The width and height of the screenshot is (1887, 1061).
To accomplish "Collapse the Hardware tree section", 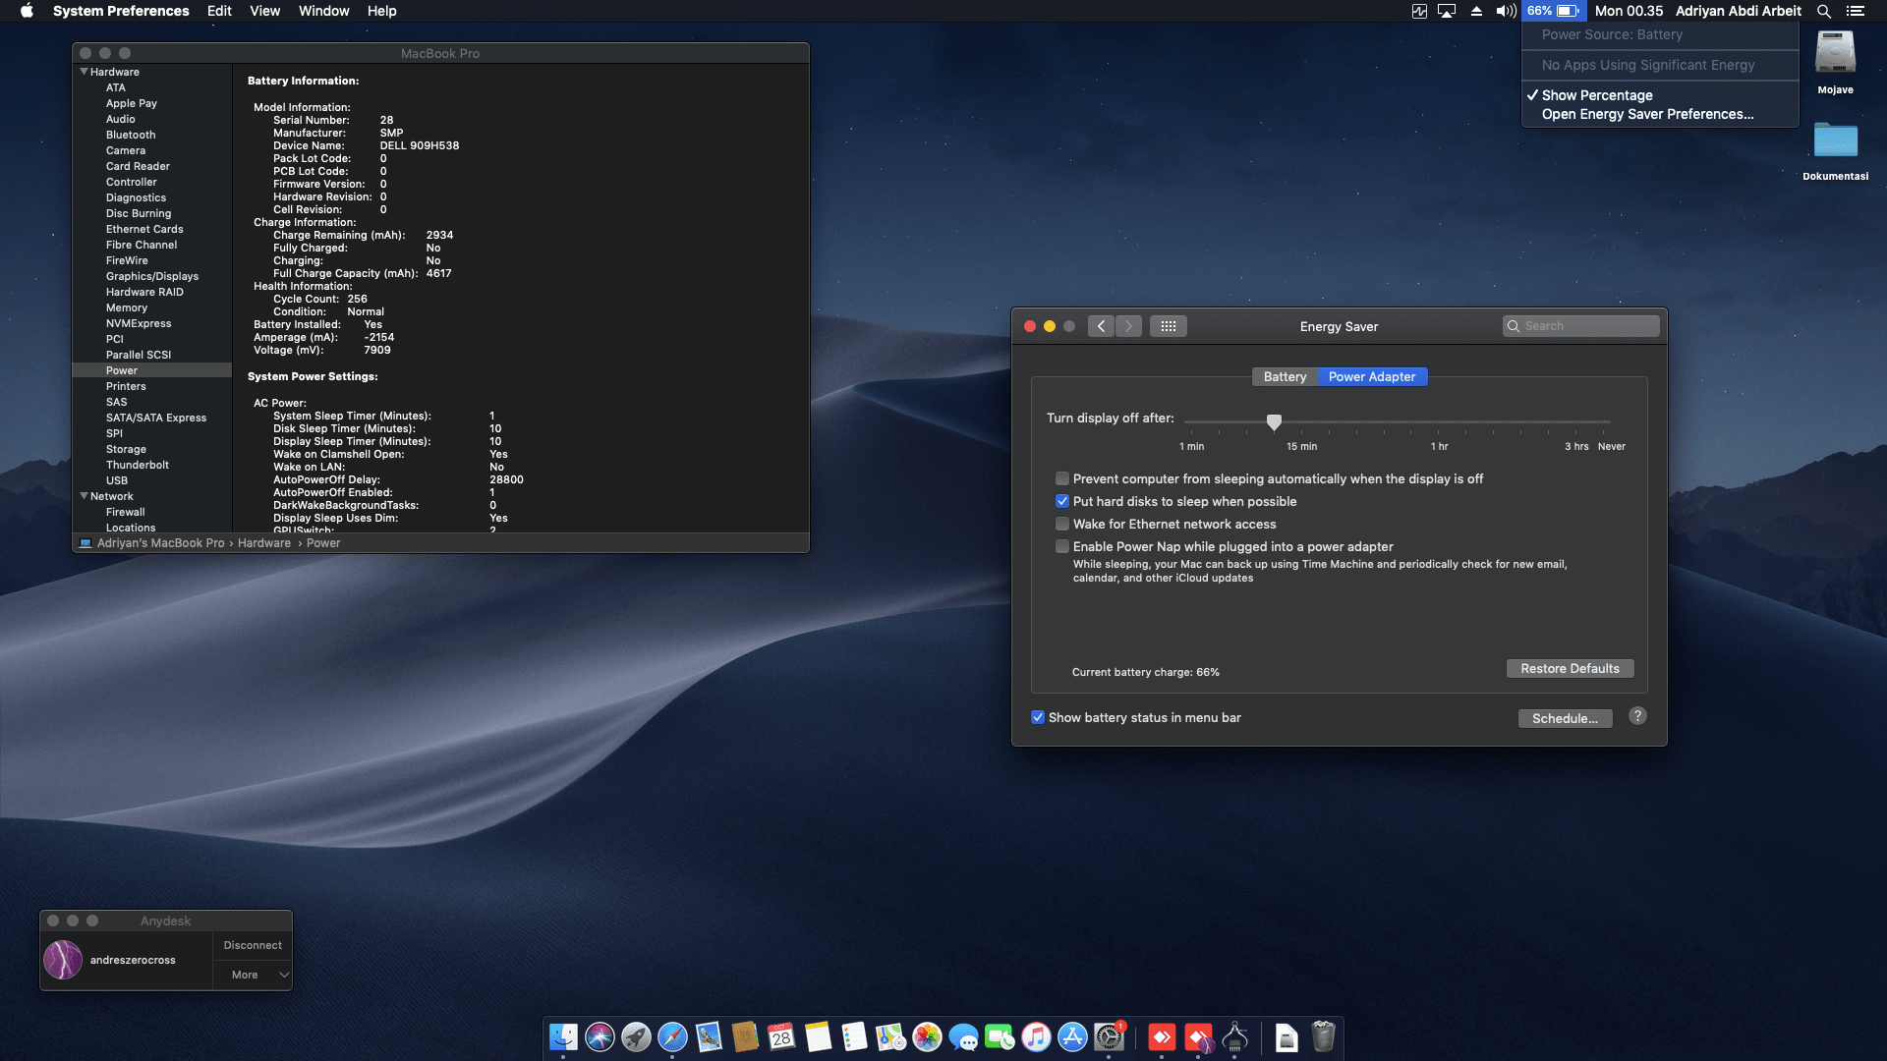I will pos(84,72).
